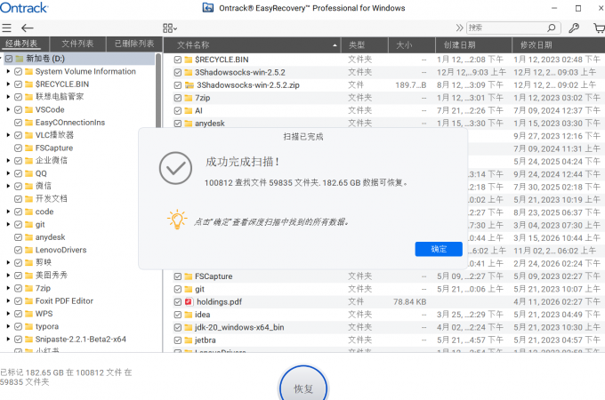Click the 剪映 folder icon in the tree

29,262
